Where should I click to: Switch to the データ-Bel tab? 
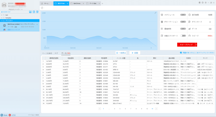(x=93, y=4)
